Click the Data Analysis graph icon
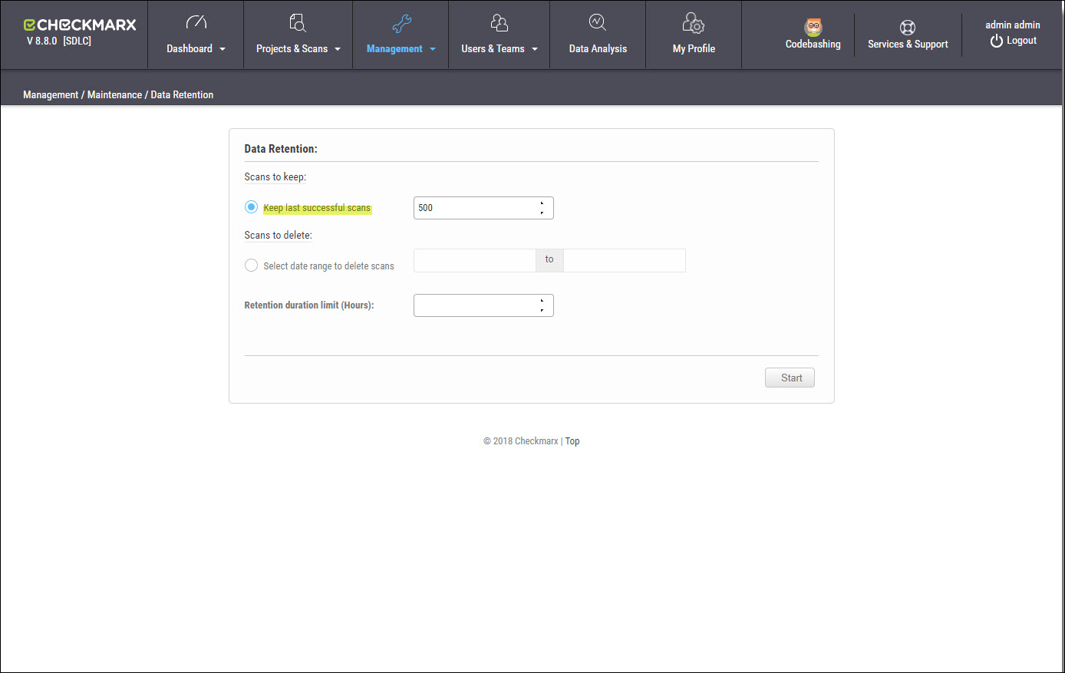Viewport: 1065px width, 673px height. pos(598,22)
